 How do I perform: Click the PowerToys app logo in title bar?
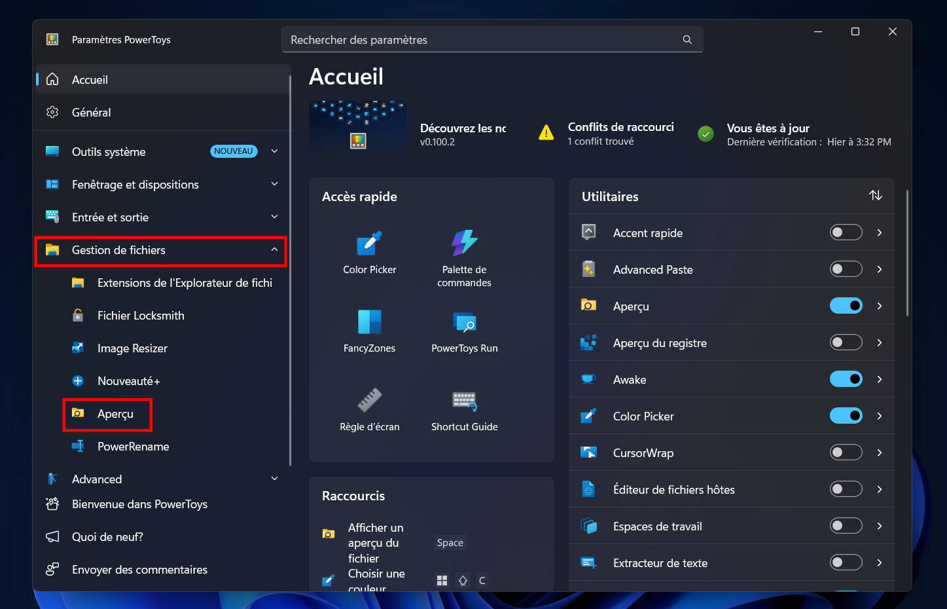coord(52,39)
